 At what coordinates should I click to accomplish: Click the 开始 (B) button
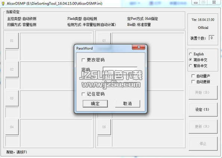pyautogui.click(x=203, y=92)
